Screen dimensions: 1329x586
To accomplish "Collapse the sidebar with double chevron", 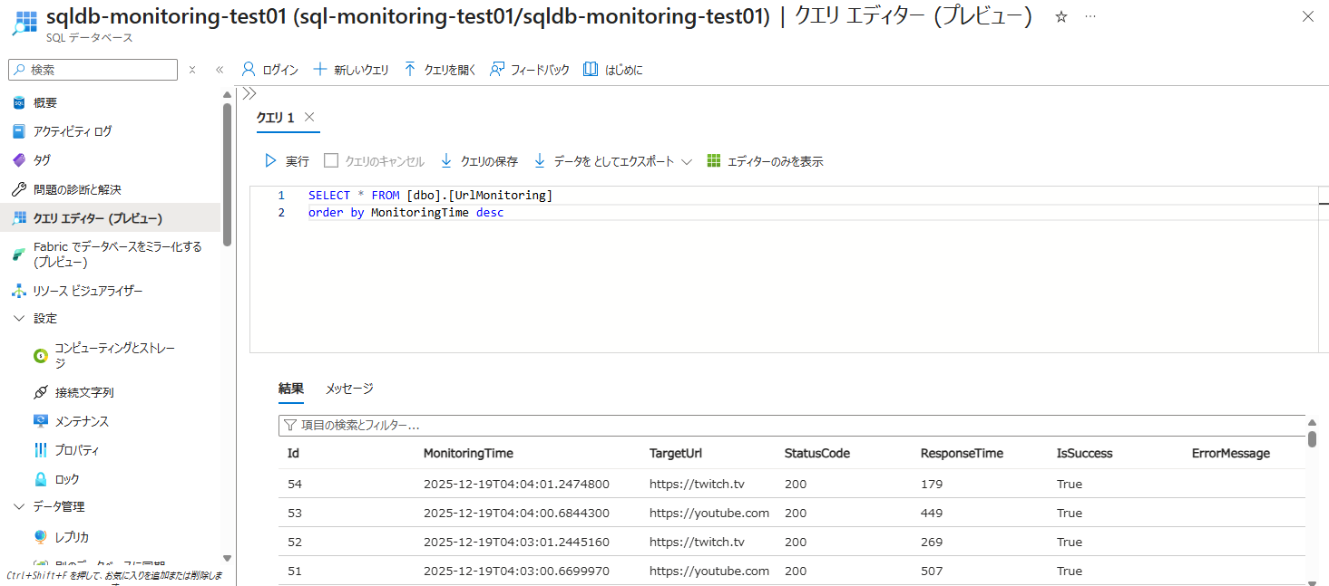I will [x=220, y=70].
